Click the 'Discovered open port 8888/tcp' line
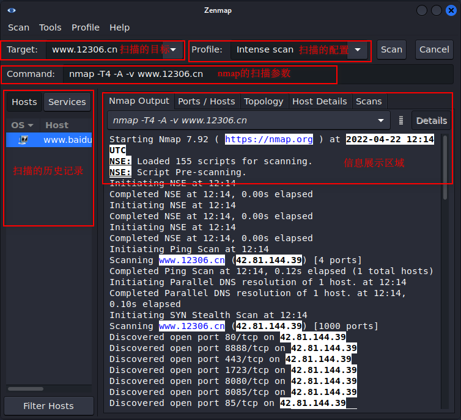The height and width of the screenshot is (420, 461). (233, 348)
